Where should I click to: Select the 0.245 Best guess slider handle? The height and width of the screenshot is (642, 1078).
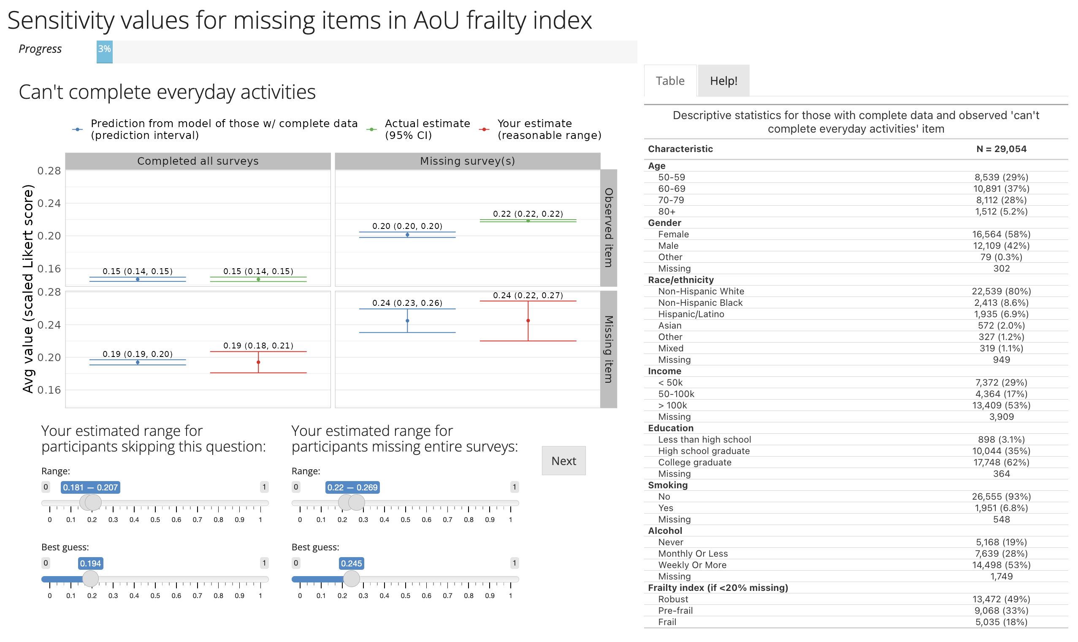click(x=352, y=578)
